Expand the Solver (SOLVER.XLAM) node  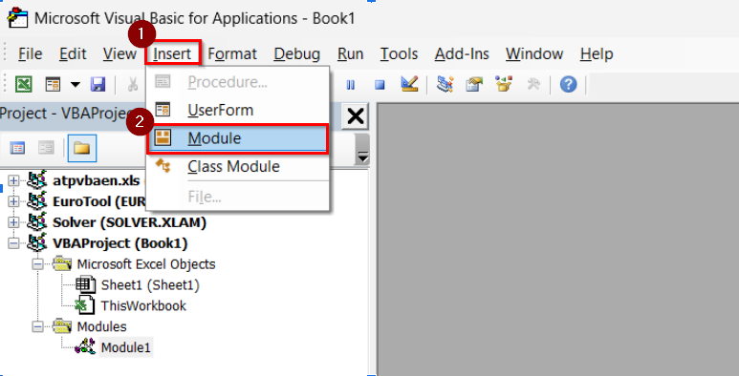pyautogui.click(x=13, y=222)
